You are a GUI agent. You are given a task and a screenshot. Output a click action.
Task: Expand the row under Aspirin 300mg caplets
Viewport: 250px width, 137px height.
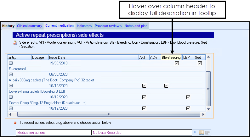pyautogui.click(x=11, y=86)
